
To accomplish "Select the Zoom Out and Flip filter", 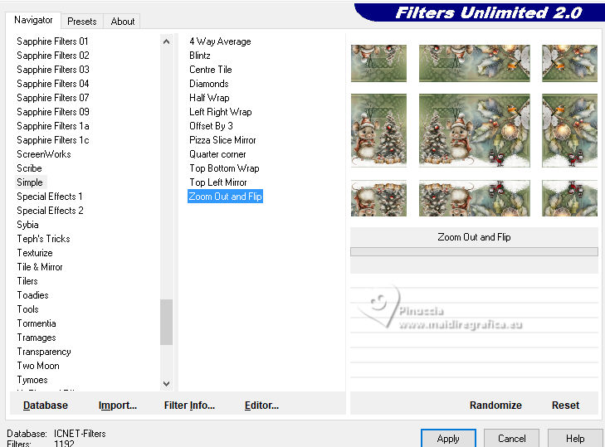I will 226,197.
